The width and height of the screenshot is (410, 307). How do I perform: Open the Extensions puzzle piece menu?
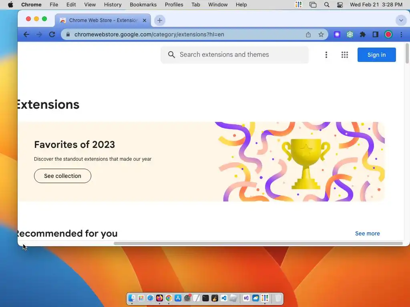tap(363, 34)
